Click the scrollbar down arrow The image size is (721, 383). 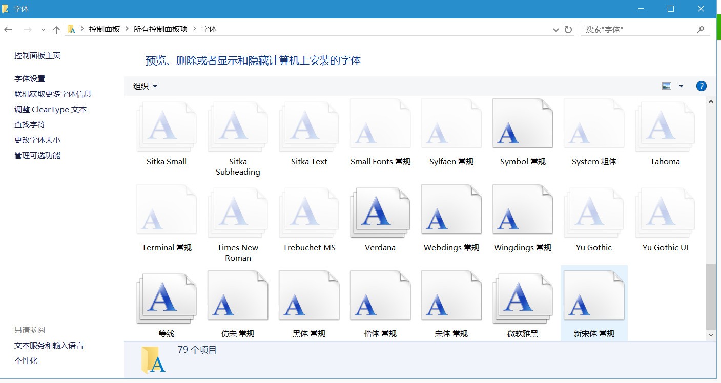tap(711, 335)
